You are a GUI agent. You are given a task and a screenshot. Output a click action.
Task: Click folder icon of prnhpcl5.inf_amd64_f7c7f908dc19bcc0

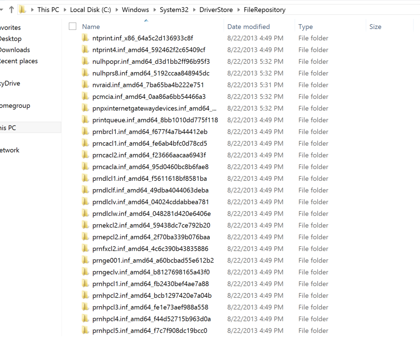pyautogui.click(x=85, y=331)
